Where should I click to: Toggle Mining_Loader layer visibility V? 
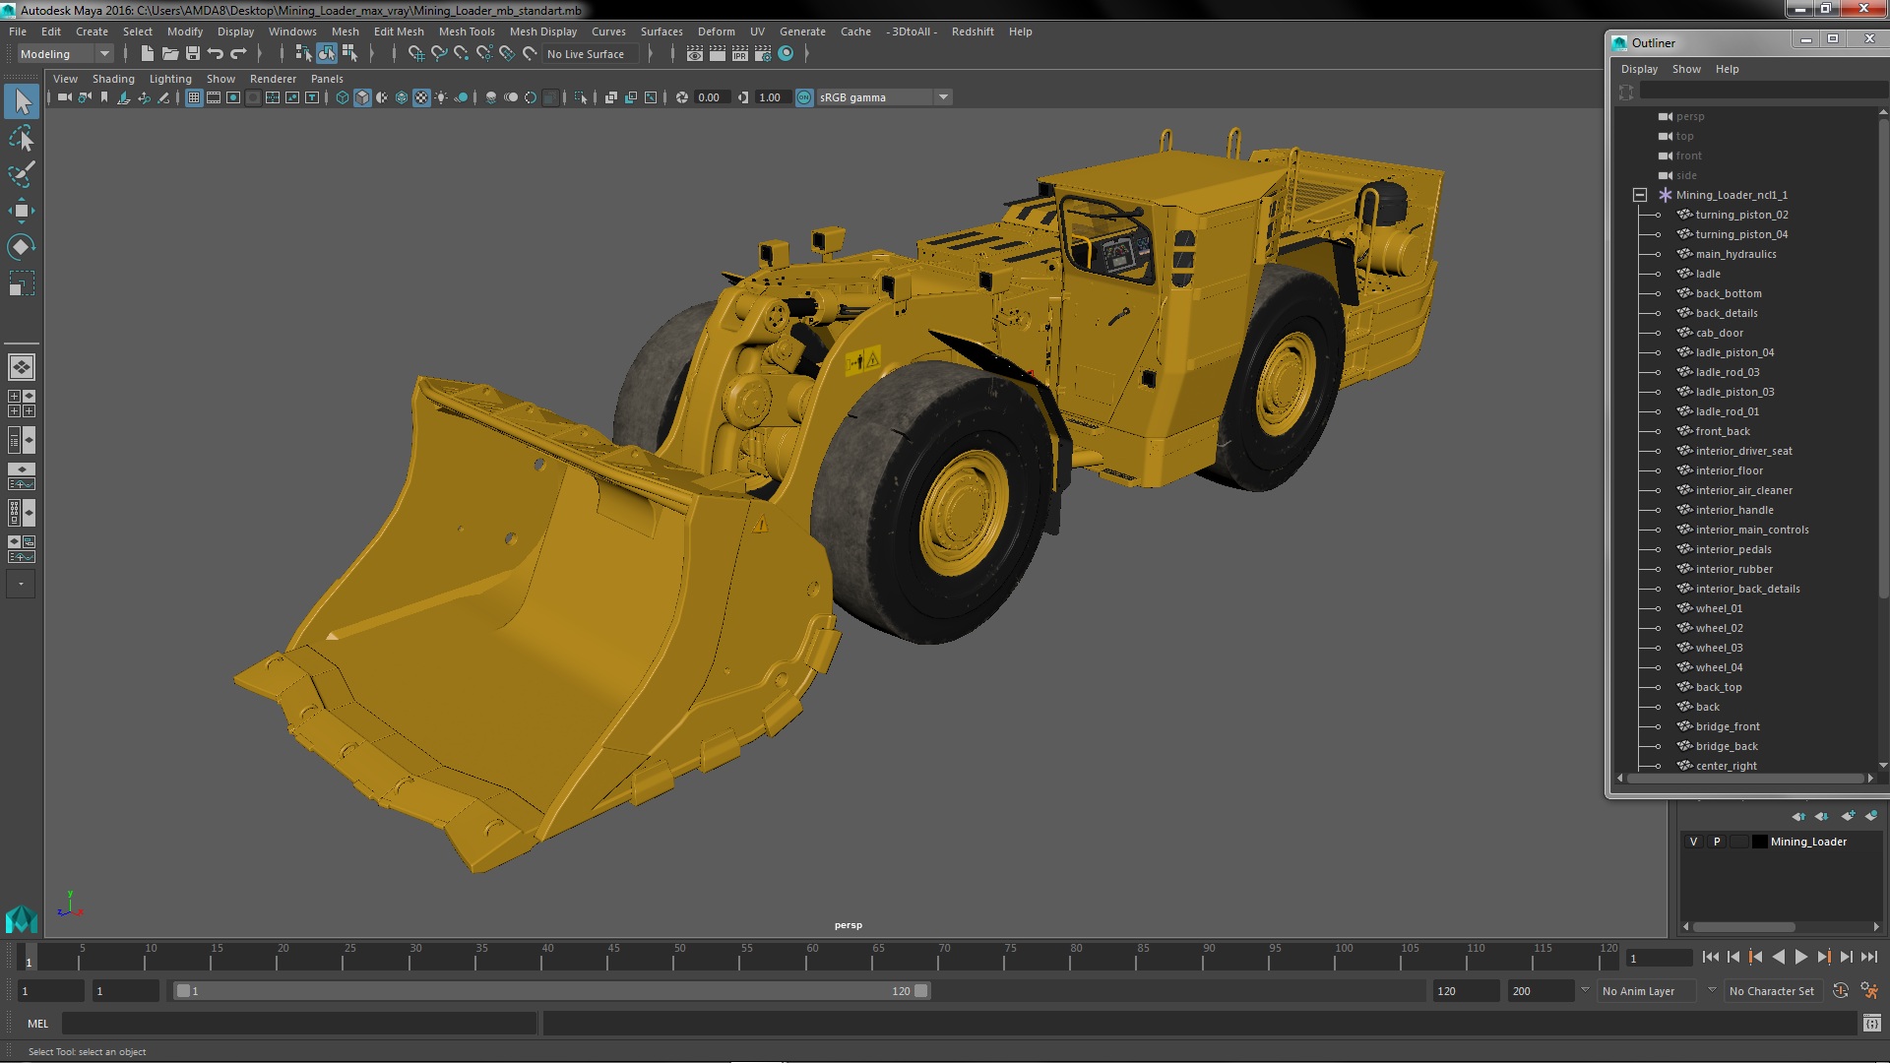coord(1693,842)
